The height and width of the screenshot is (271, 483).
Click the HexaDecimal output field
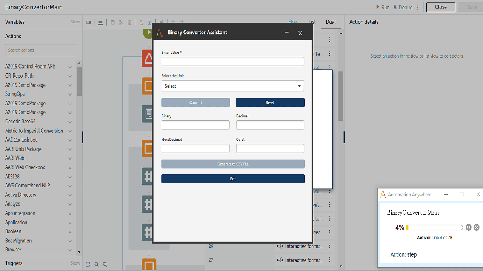click(195, 148)
